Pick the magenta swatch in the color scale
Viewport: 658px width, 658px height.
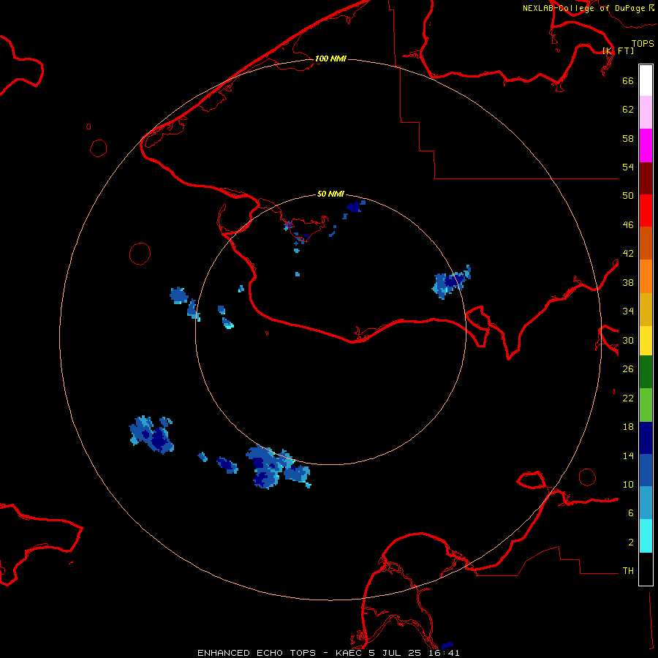[646, 145]
